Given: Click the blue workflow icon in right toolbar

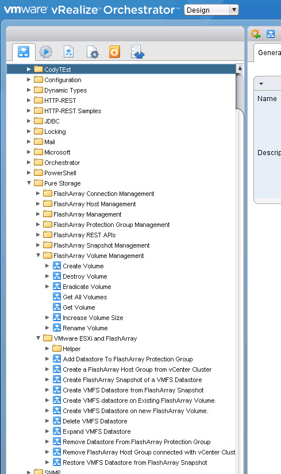Looking at the screenshot, I should (x=271, y=34).
